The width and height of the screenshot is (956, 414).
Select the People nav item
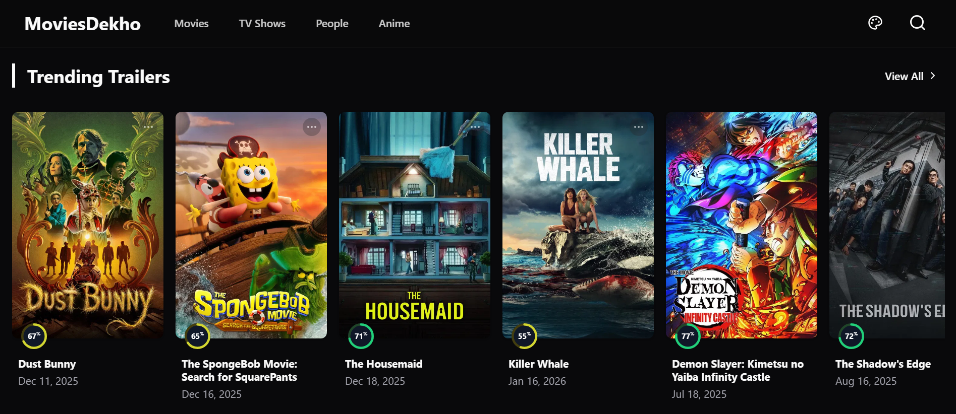click(x=332, y=24)
